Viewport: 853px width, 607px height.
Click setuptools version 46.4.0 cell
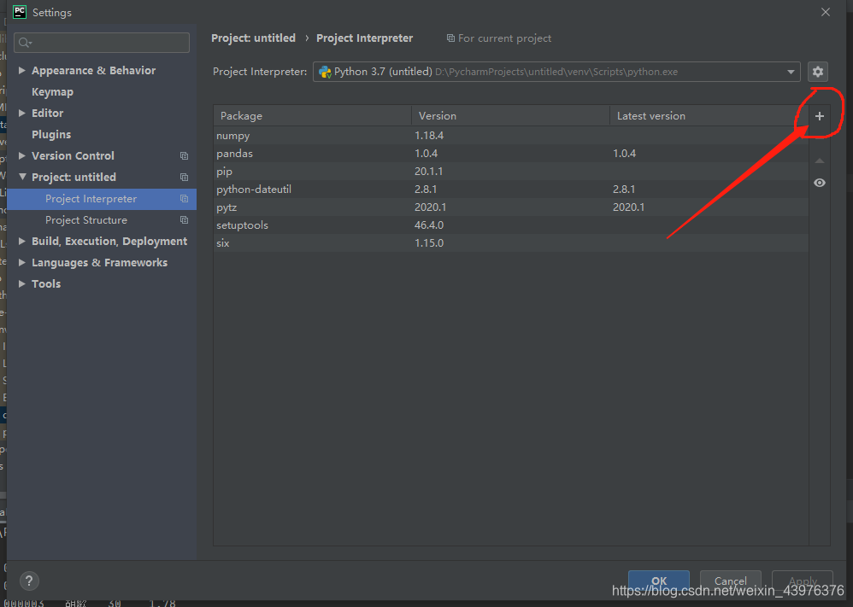point(429,225)
